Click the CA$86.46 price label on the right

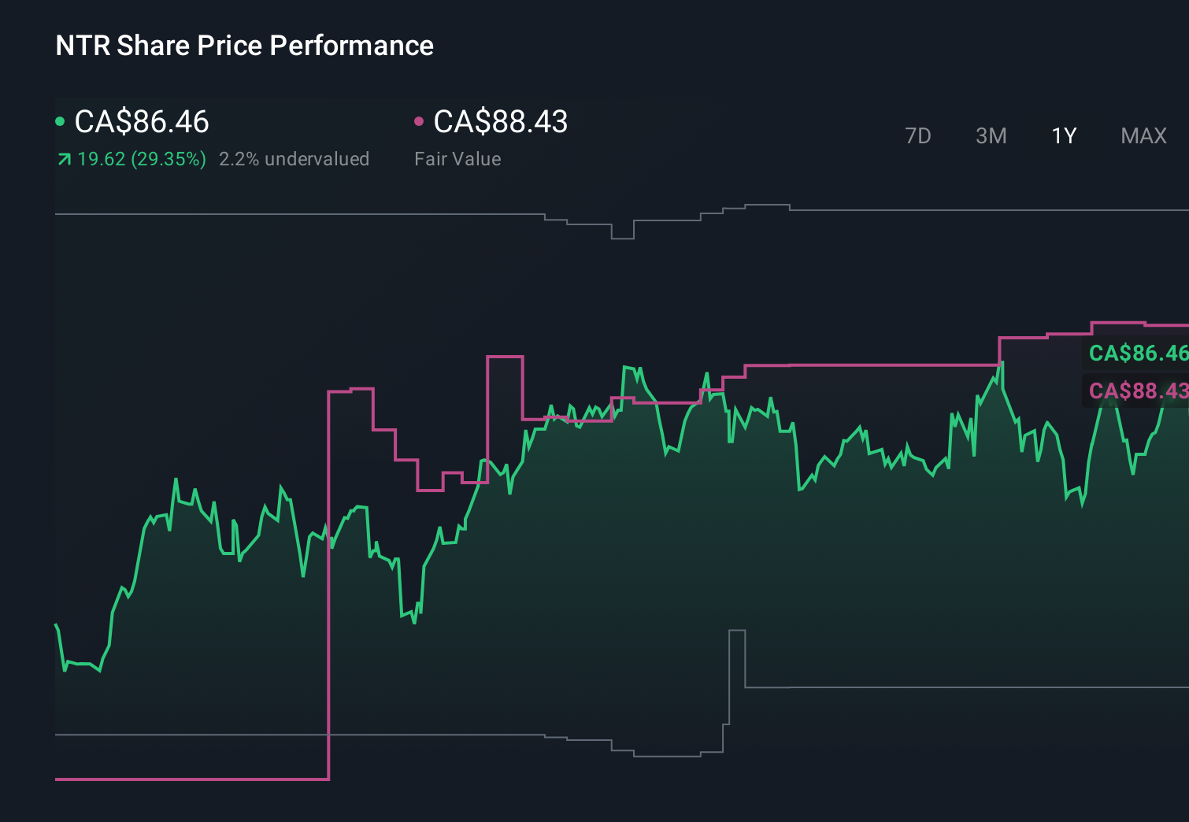point(1137,354)
